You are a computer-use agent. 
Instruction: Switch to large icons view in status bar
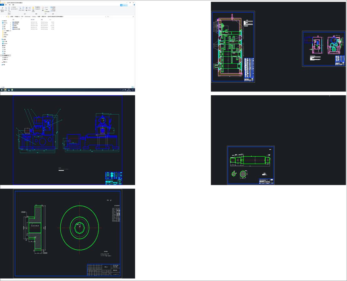(134, 87)
